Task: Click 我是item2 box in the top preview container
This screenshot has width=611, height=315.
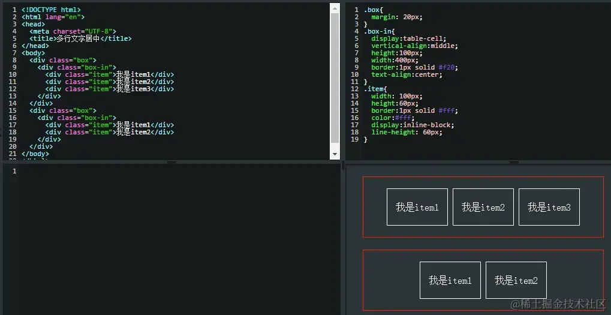Action: (x=483, y=207)
